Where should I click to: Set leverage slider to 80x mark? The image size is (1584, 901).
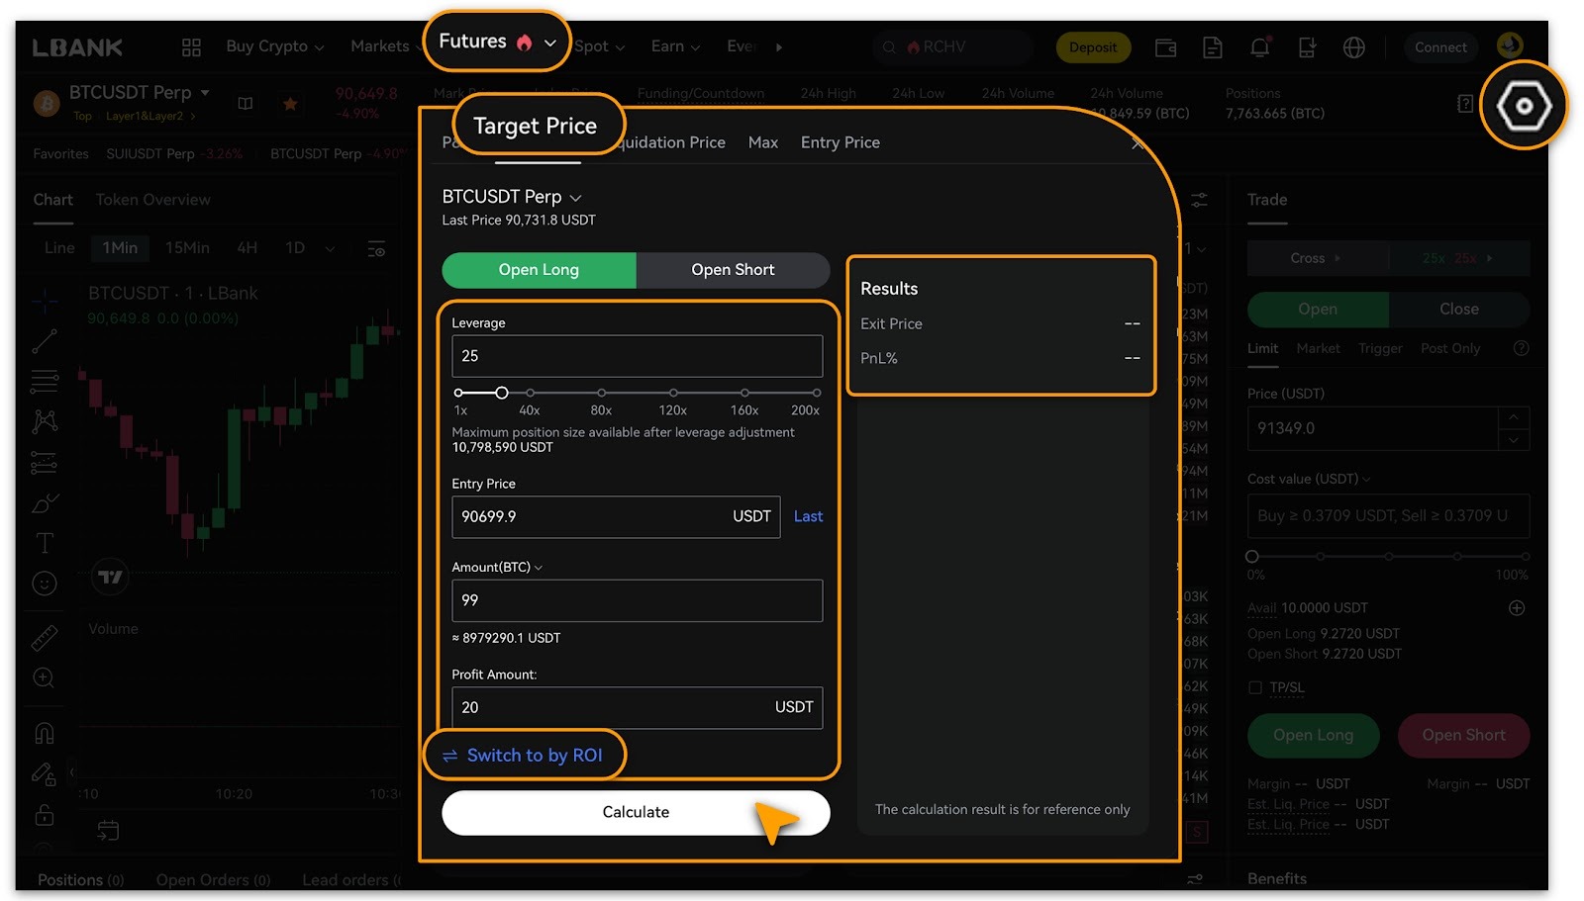pos(601,393)
